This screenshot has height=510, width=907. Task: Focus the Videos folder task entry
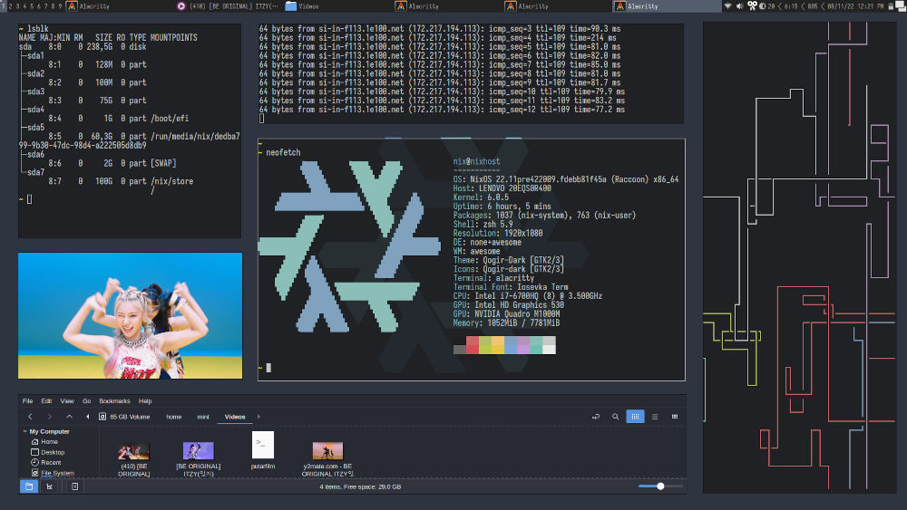pyautogui.click(x=337, y=5)
